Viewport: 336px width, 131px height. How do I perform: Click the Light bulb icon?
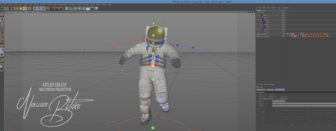[x=96, y=8]
